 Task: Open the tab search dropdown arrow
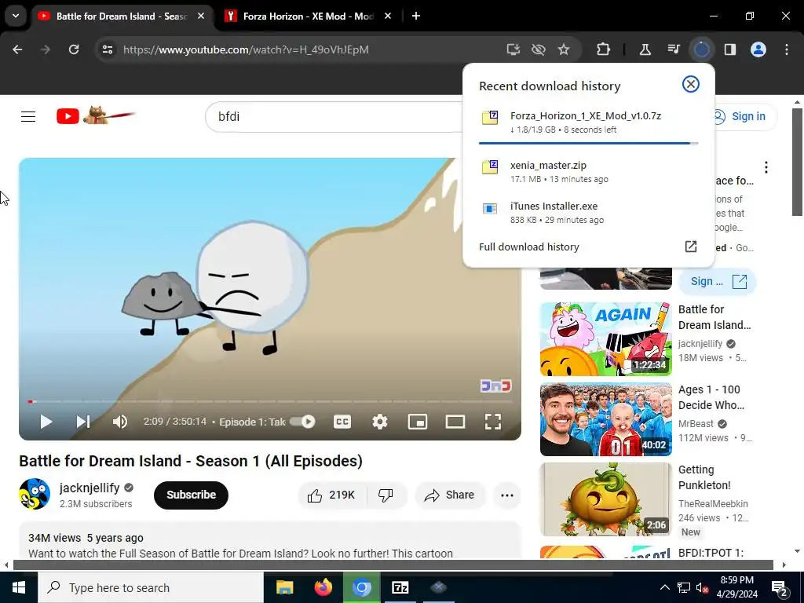tap(16, 16)
